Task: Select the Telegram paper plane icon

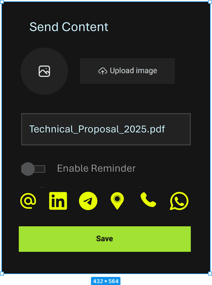Action: 88,201
